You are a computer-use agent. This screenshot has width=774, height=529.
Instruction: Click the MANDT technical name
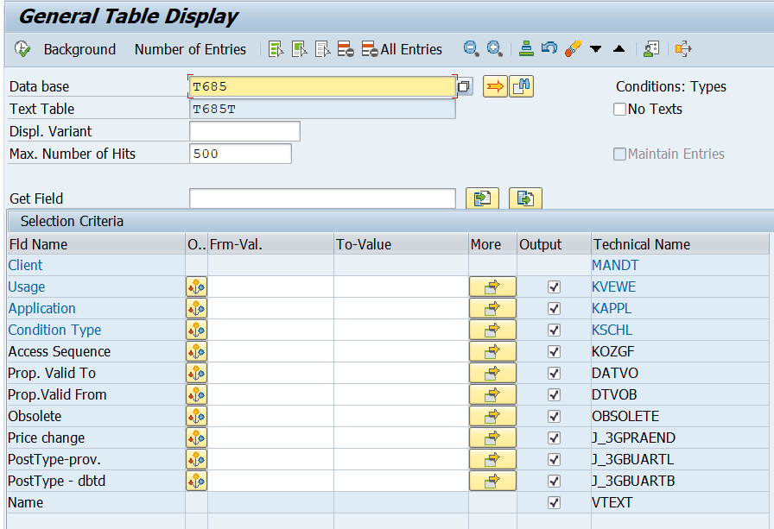(615, 265)
